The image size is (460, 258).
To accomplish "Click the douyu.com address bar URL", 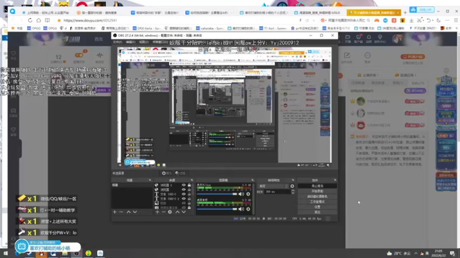I will point(90,21).
